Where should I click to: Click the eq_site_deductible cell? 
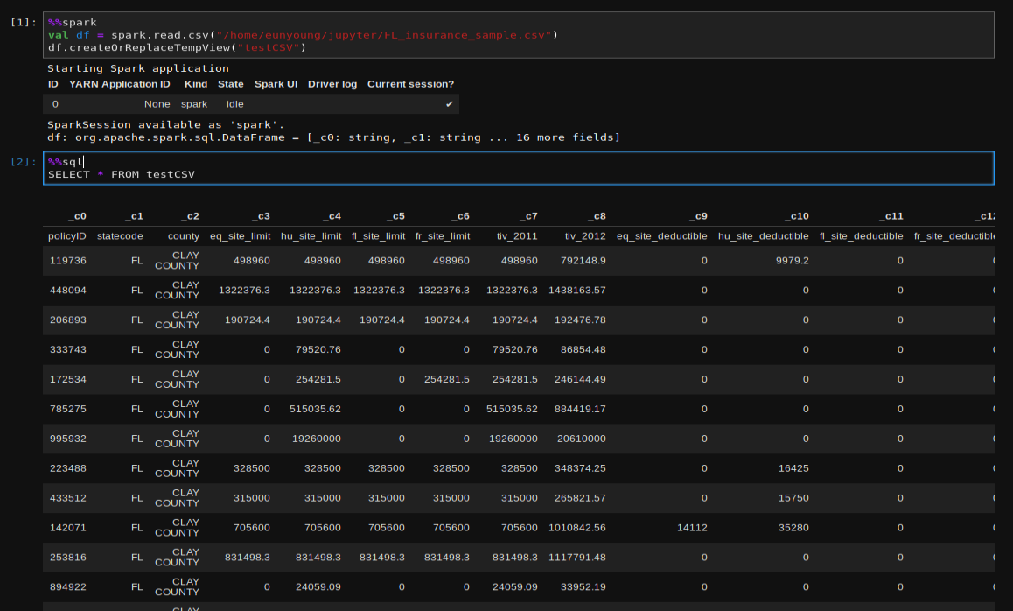click(x=662, y=236)
